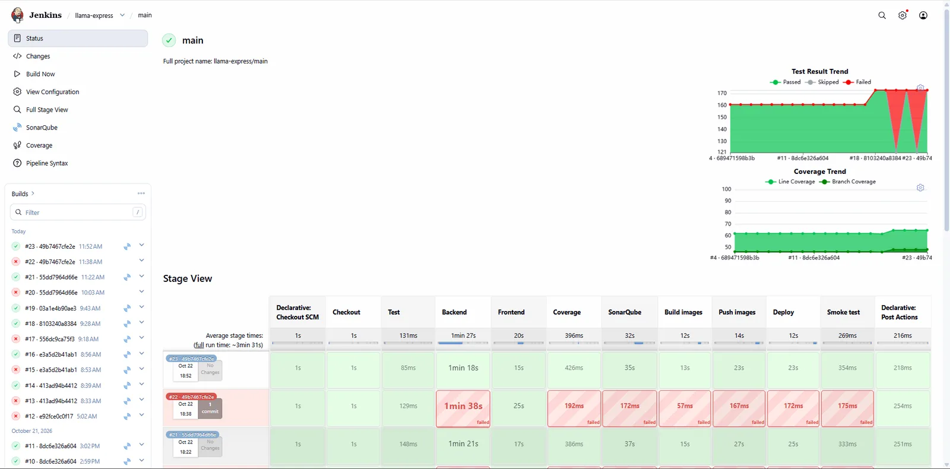The width and height of the screenshot is (950, 469).
Task: Open Test Result Trend settings gear
Action: pos(920,87)
